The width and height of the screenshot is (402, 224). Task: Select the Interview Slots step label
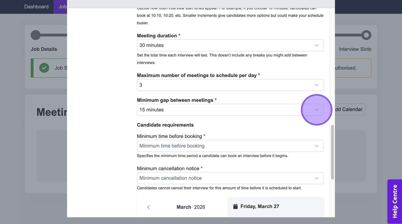pyautogui.click(x=355, y=49)
